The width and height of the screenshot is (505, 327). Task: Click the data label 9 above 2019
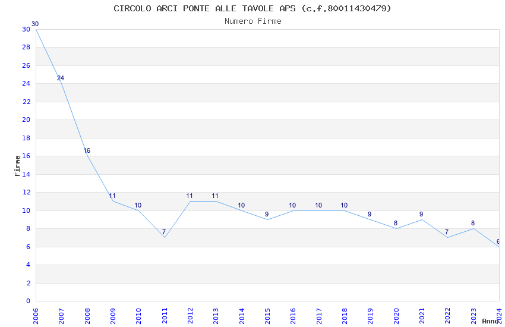click(370, 214)
